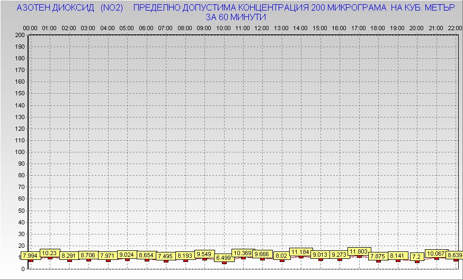This screenshot has width=463, height=280.
Task: Click the 9.024 data label
Action: (127, 255)
